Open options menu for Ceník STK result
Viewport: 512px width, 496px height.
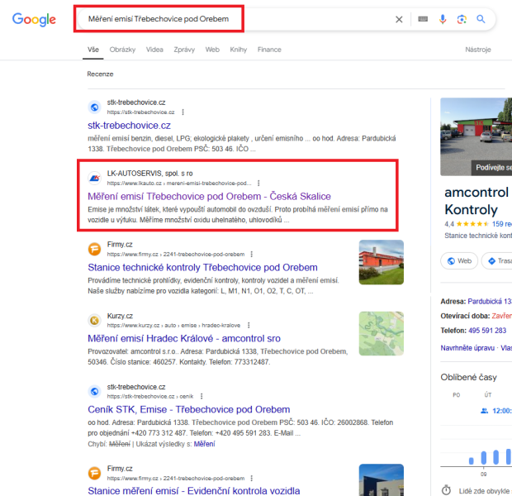[x=201, y=396]
